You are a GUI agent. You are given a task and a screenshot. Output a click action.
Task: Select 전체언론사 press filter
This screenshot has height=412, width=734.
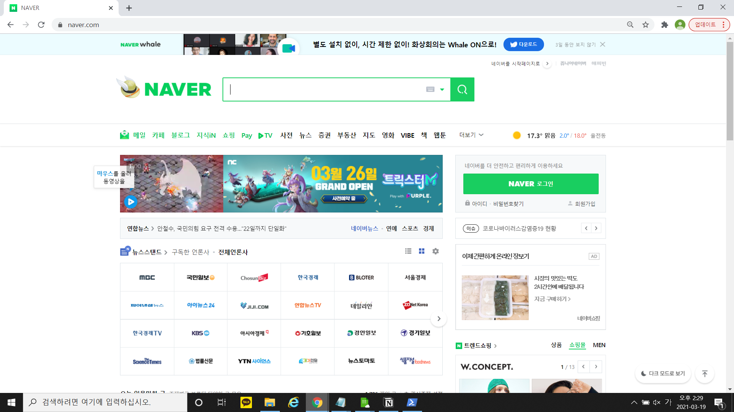(x=233, y=252)
